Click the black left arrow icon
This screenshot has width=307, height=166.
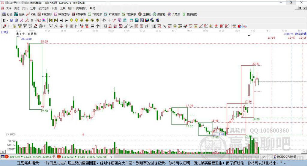[61, 20]
